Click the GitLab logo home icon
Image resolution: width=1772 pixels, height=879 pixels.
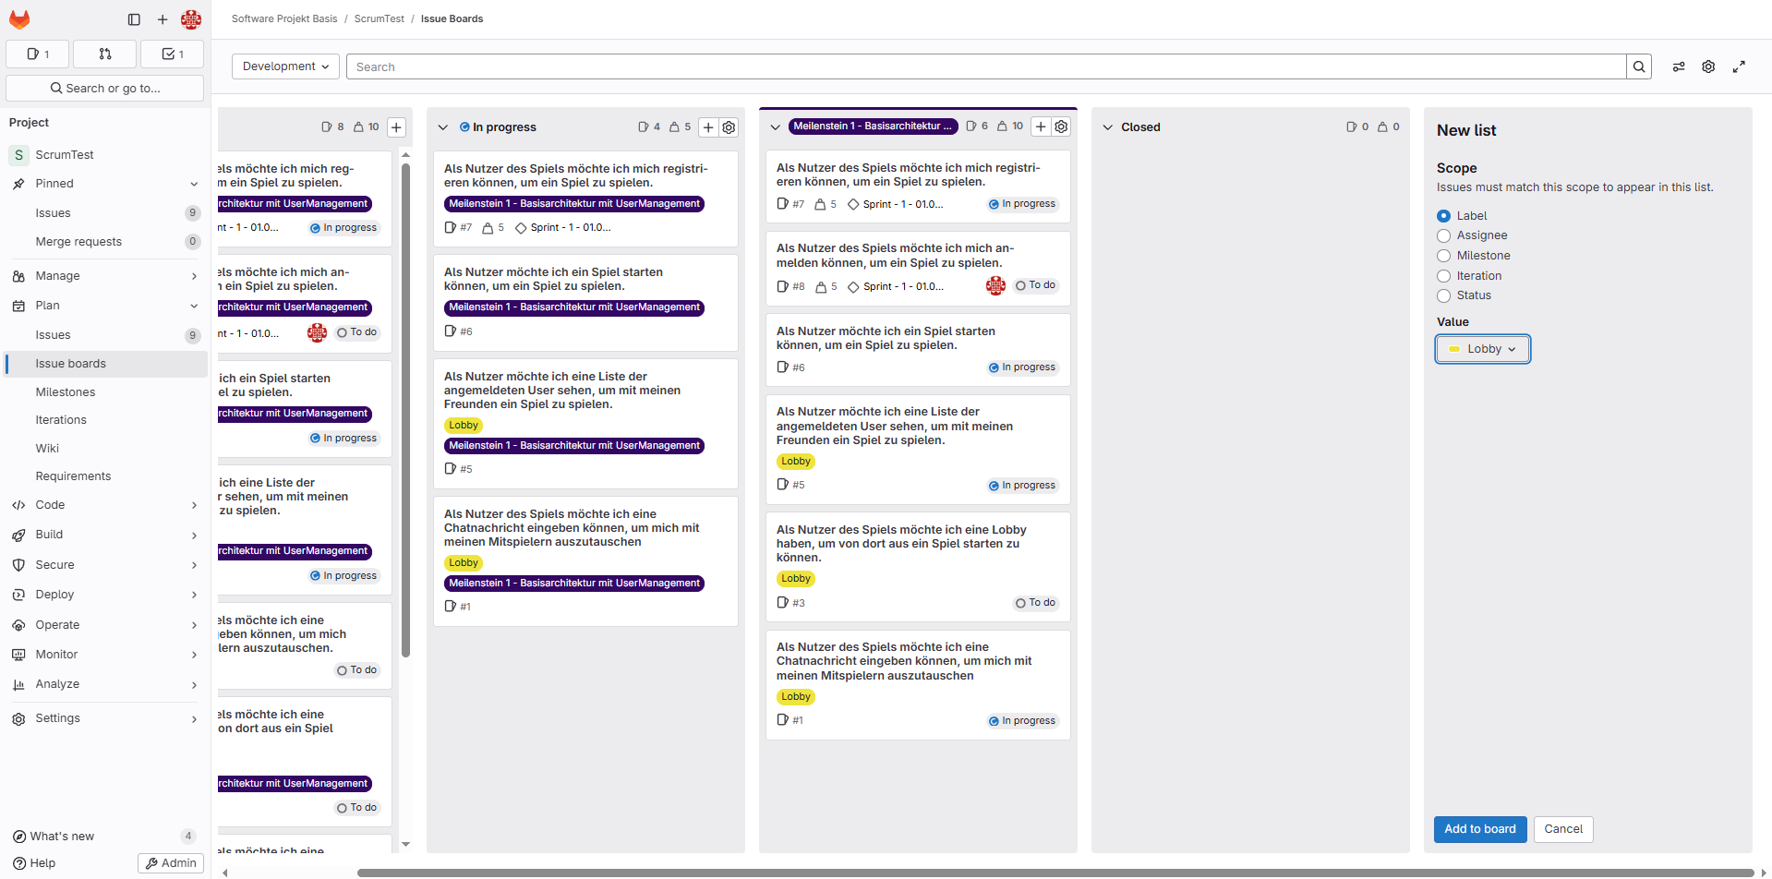[x=19, y=19]
